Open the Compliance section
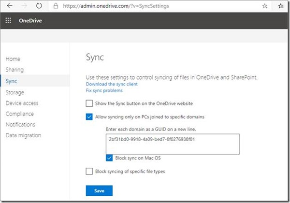Image resolution: width=290 pixels, height=203 pixels. (20, 114)
